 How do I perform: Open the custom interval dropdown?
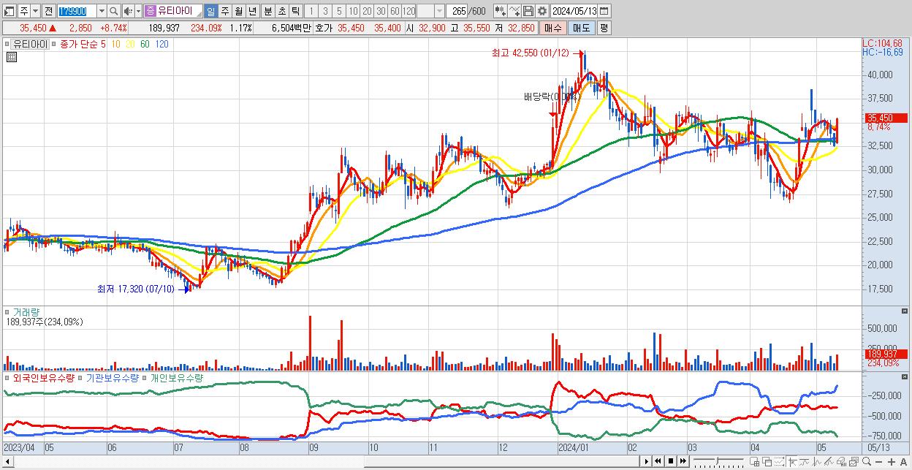coord(439,11)
